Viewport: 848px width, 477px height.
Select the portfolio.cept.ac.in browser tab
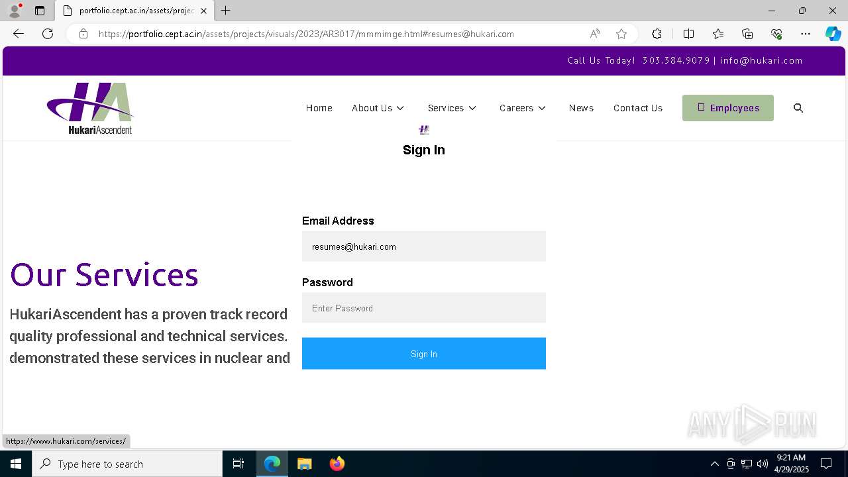pyautogui.click(x=135, y=11)
